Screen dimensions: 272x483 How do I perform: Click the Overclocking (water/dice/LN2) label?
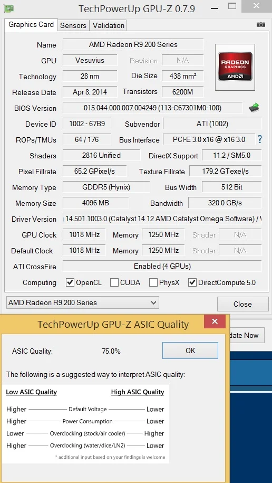coord(88,446)
